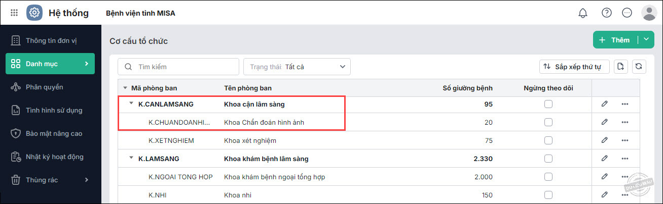Refresh the department list

coord(639,66)
